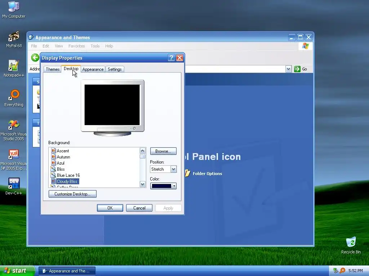Open the Edit menu
Screen dimensions: 369x276
pos(46,46)
